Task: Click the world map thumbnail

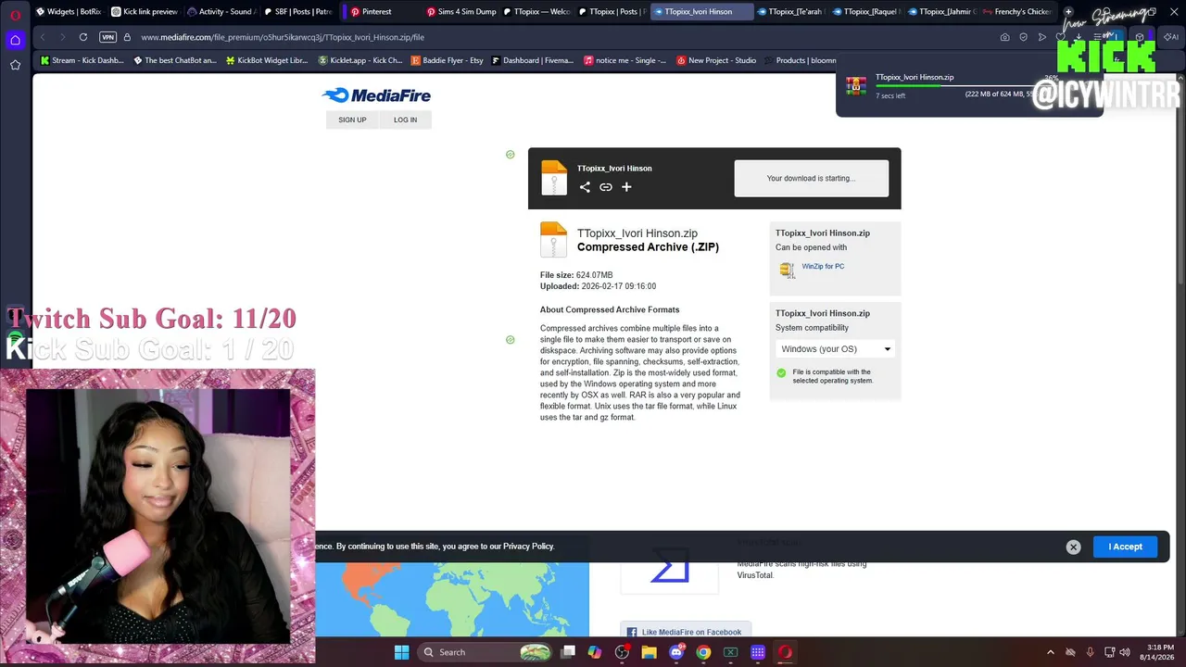Action: (x=452, y=599)
